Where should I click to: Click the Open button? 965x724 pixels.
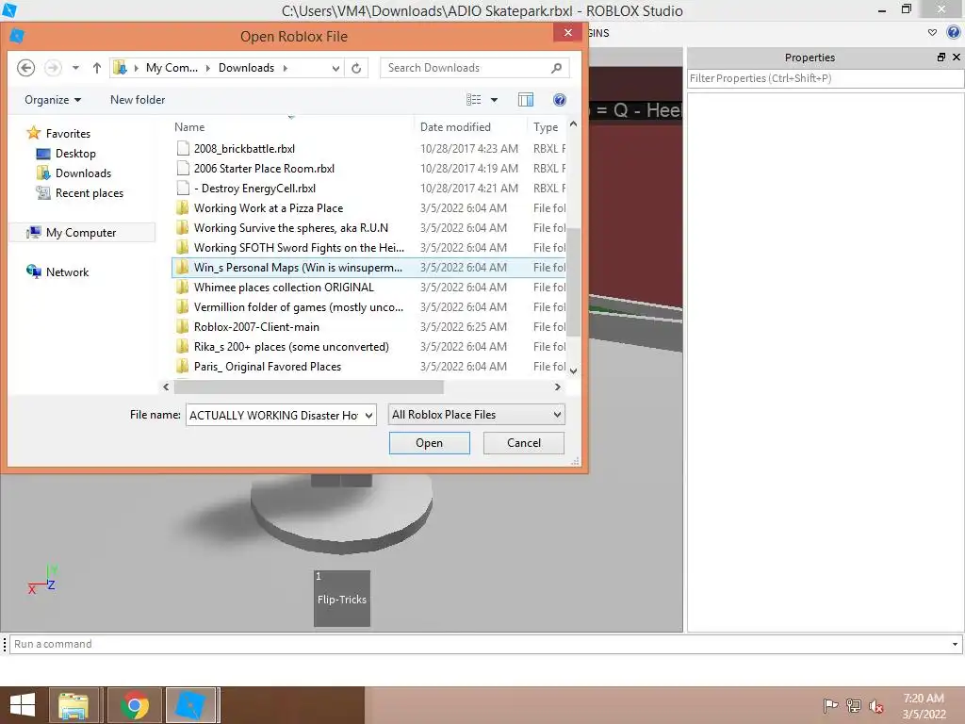[x=429, y=443]
